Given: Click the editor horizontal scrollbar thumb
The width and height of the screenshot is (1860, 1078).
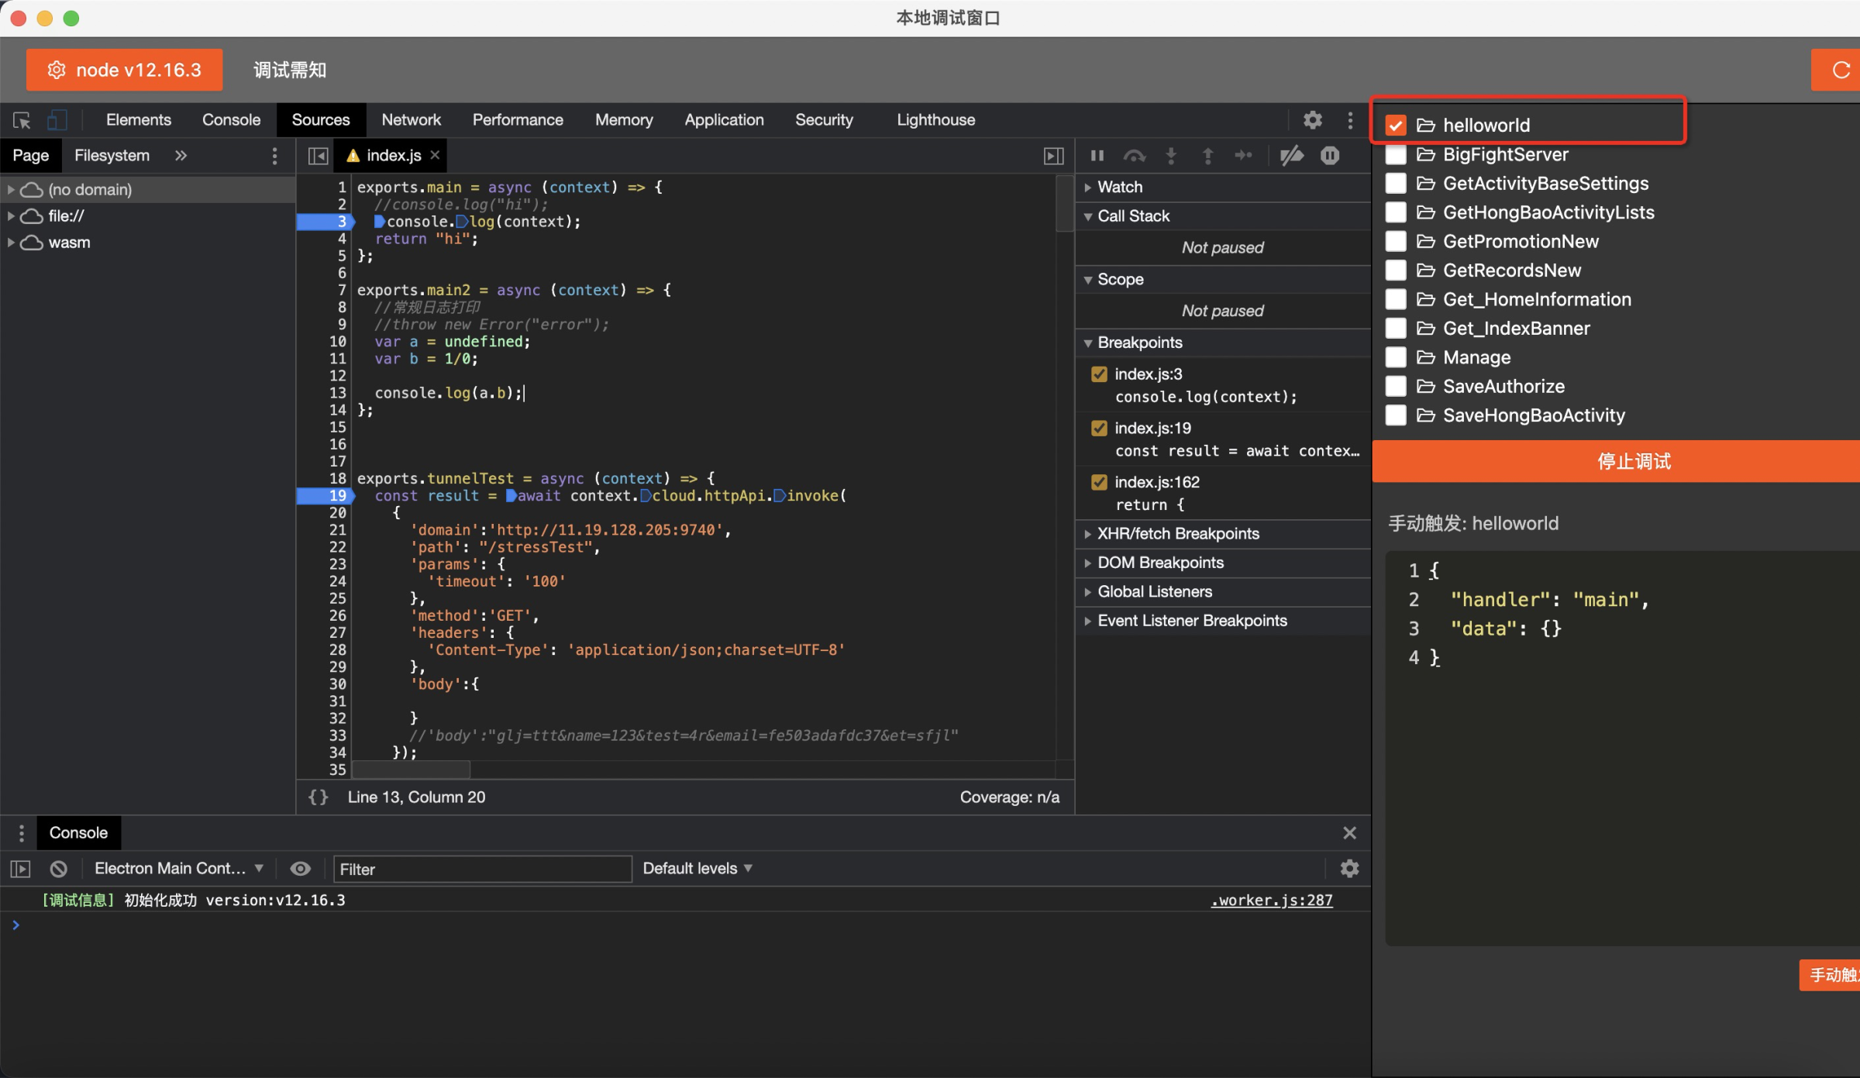Looking at the screenshot, I should pos(412,770).
